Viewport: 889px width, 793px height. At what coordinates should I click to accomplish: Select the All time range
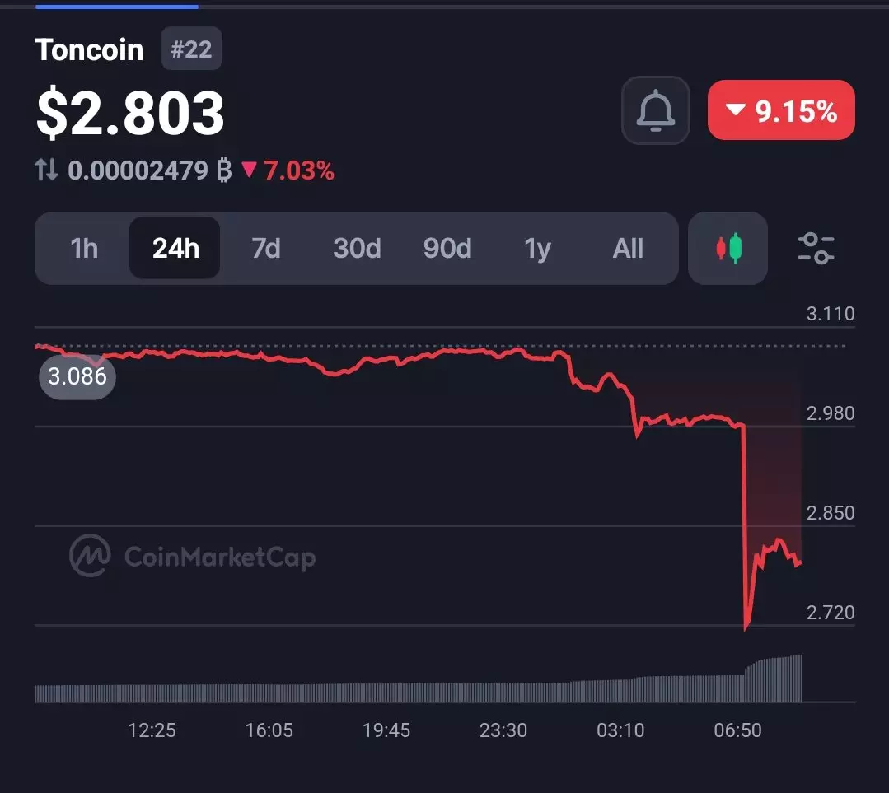628,248
